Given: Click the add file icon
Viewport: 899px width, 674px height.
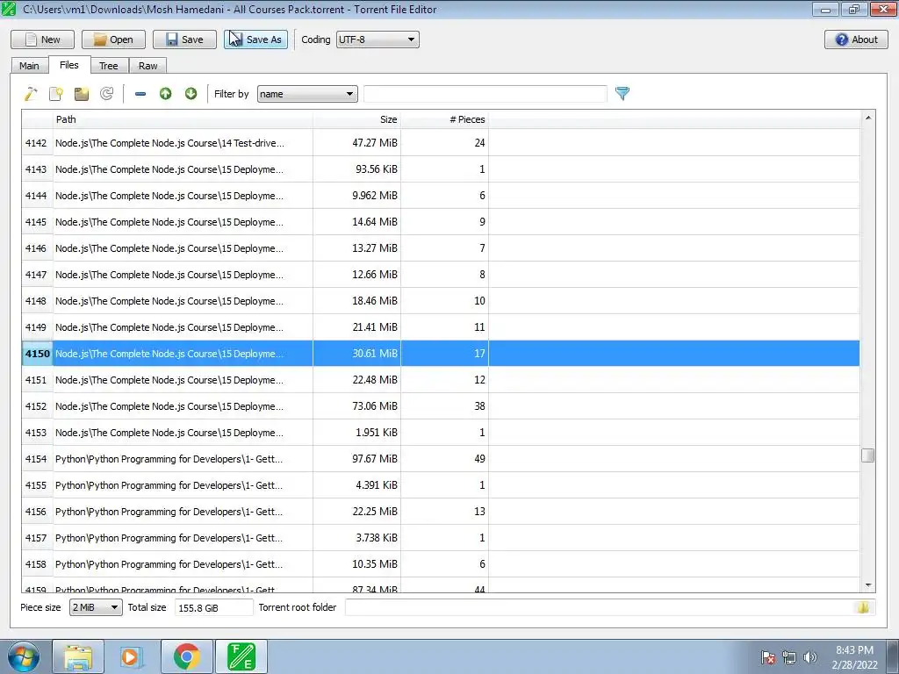Looking at the screenshot, I should coord(56,93).
